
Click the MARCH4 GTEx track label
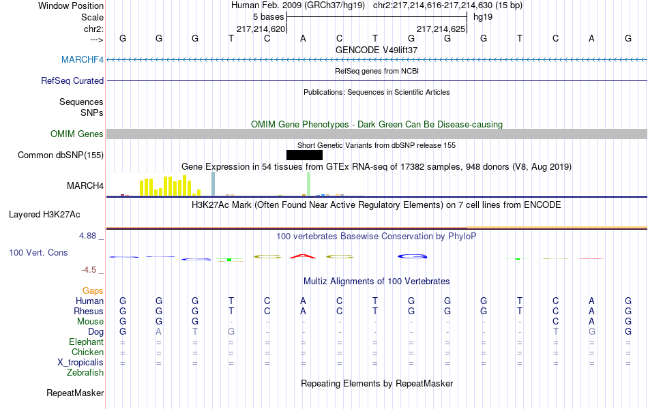click(x=85, y=185)
